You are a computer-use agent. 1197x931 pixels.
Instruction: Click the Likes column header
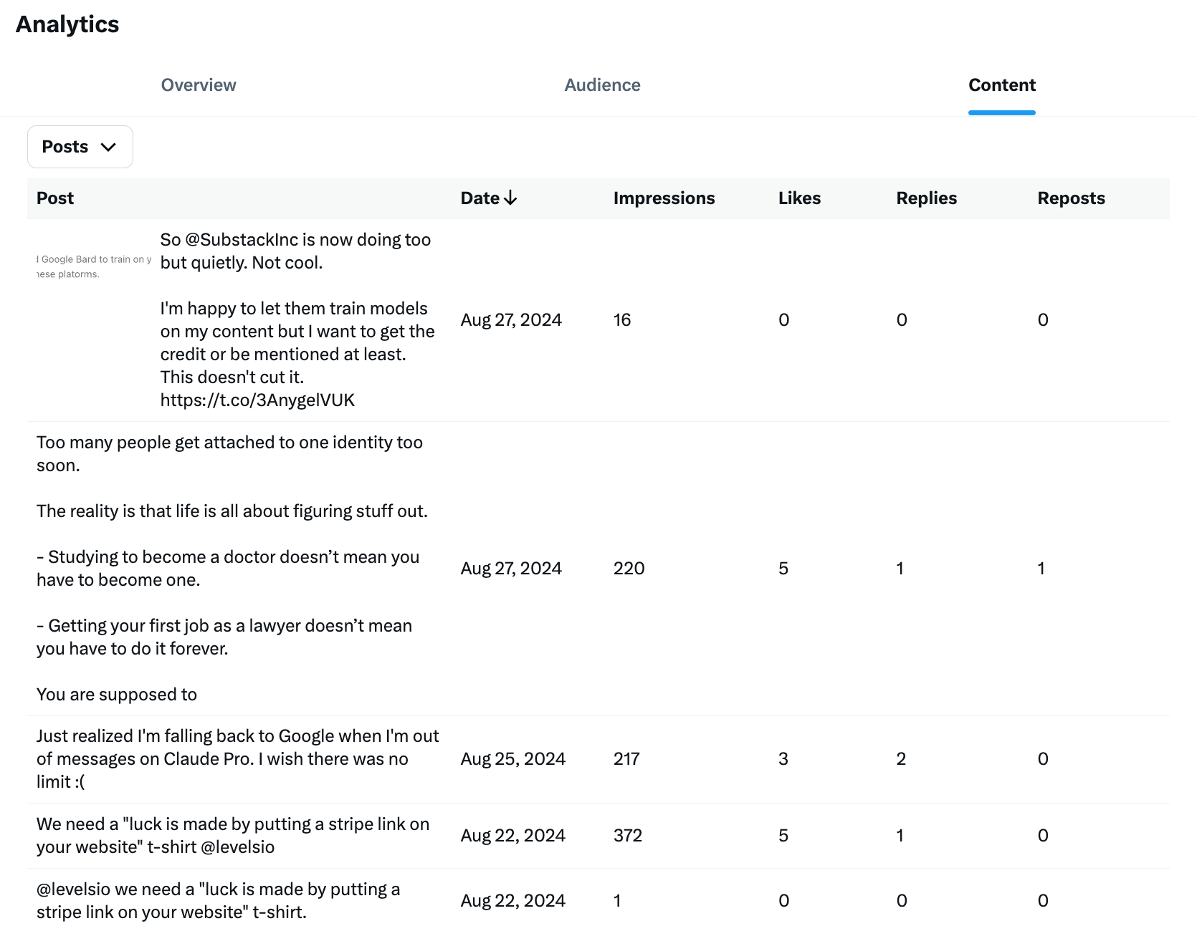799,198
